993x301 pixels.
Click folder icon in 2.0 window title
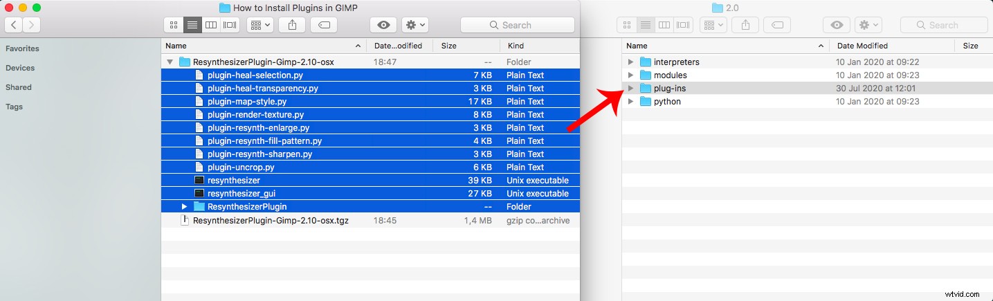[x=716, y=8]
